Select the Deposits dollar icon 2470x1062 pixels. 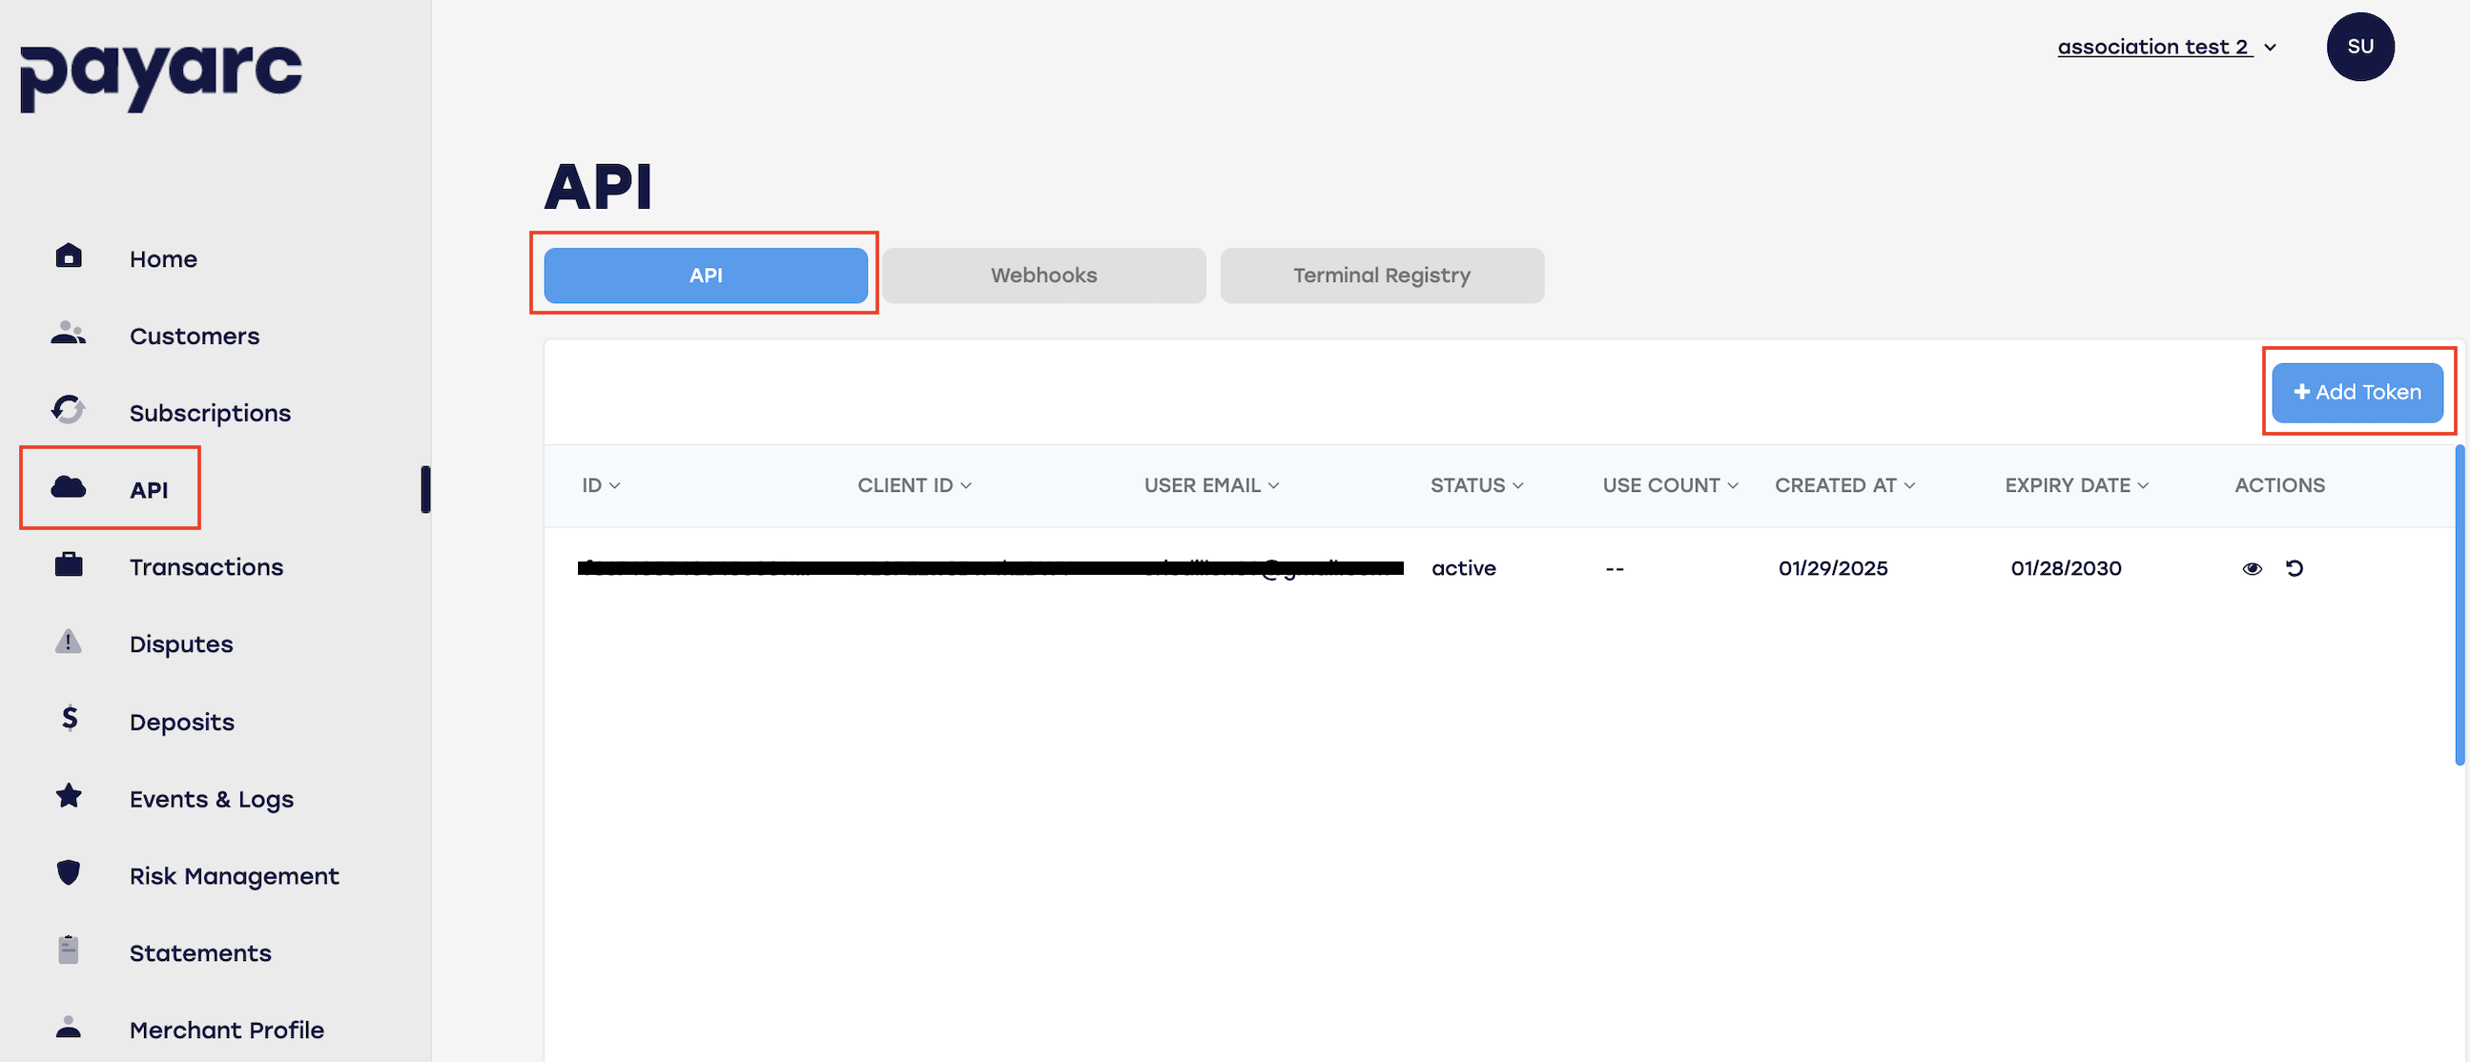pyautogui.click(x=68, y=720)
